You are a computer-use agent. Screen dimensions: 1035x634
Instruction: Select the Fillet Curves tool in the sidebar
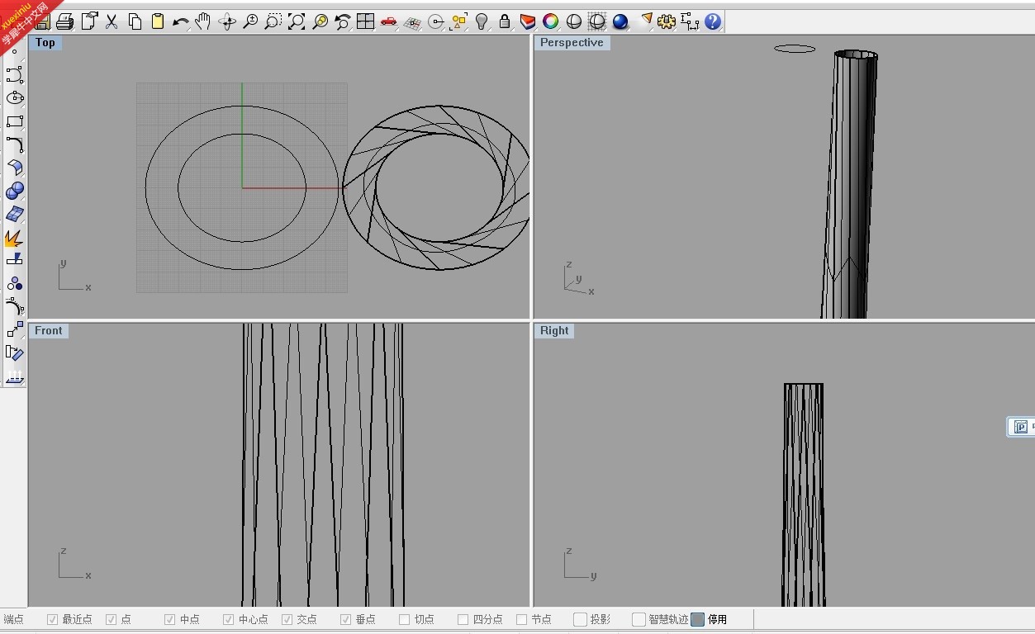point(14,144)
